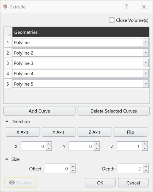Click the Extrude title bar icon

click(5, 7)
